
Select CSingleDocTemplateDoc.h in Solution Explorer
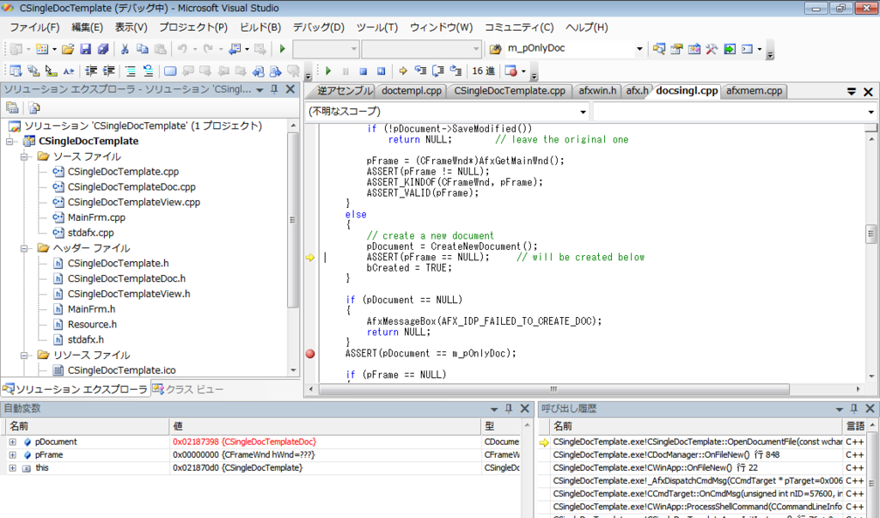pos(126,279)
